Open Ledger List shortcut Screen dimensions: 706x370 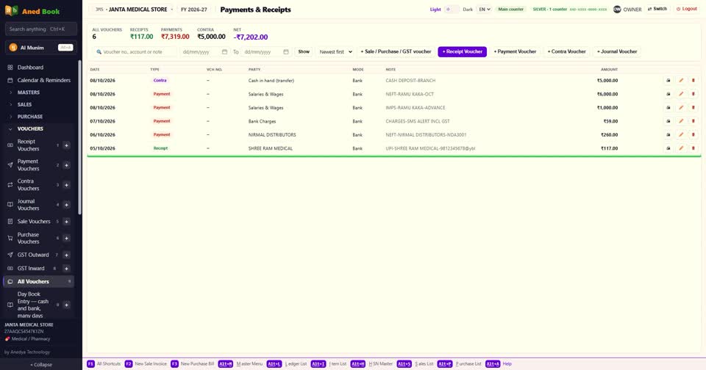(288, 363)
